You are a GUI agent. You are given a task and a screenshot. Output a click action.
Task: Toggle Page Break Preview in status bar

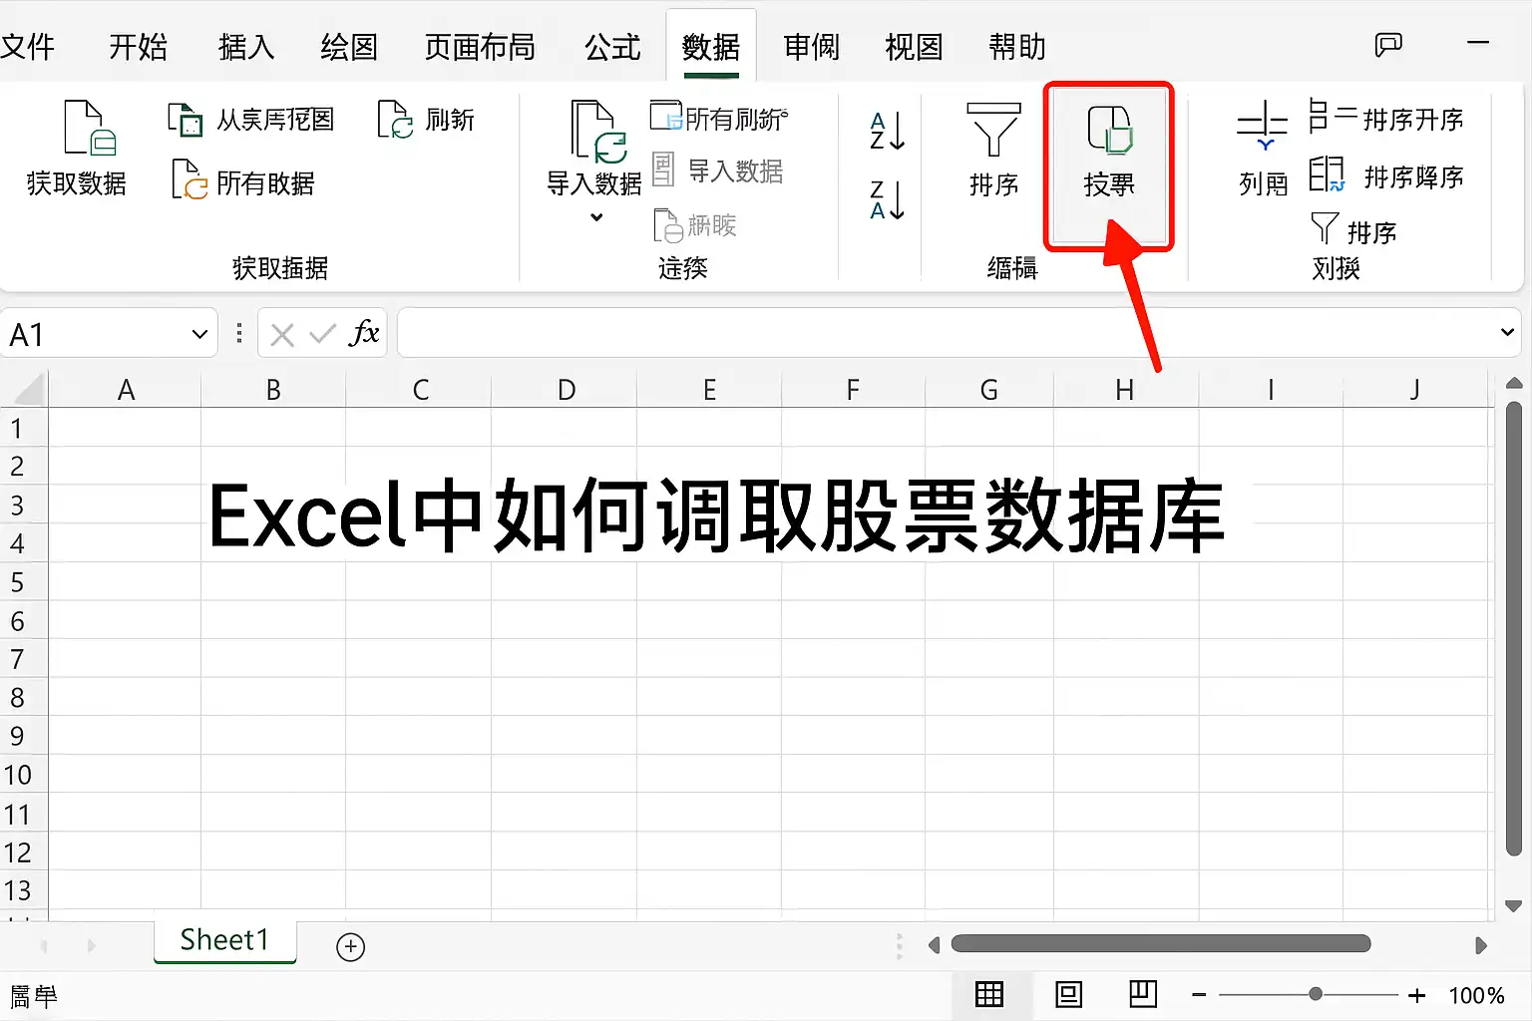click(1143, 994)
